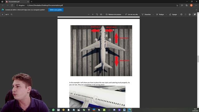The image size is (199, 112).
Task: Click the PDF page number field
Action: coord(2,15)
